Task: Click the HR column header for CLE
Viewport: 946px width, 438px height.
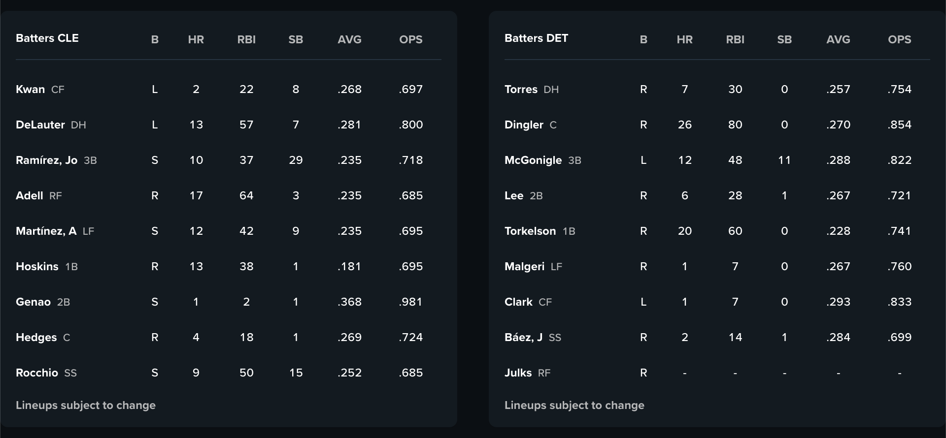Action: [x=196, y=39]
